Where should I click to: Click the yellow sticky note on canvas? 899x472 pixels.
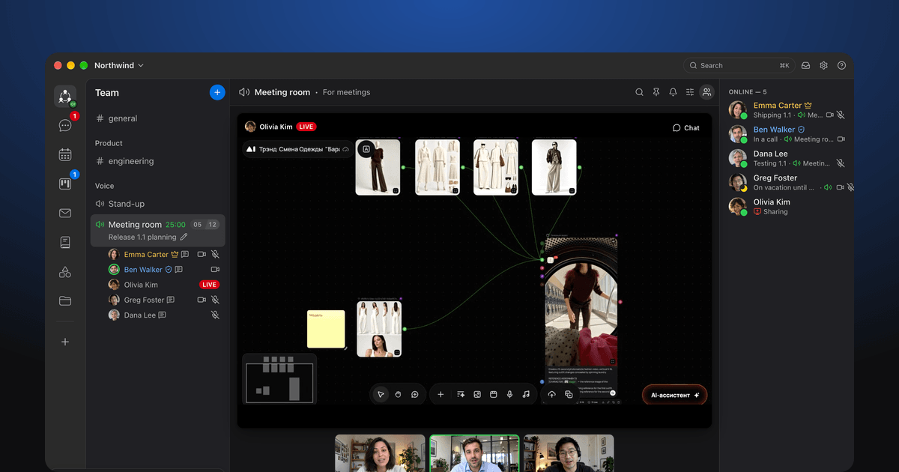pyautogui.click(x=326, y=329)
